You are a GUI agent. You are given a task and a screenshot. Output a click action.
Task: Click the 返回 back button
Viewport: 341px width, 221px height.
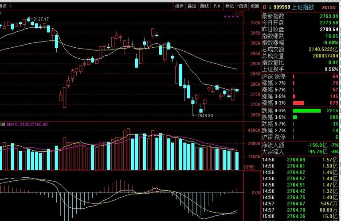pyautogui.click(x=255, y=6)
